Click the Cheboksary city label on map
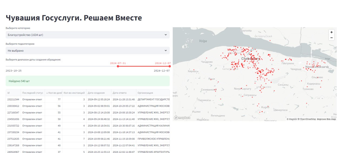Image resolution: width=346 pixels, height=153 pixels. (x=250, y=59)
